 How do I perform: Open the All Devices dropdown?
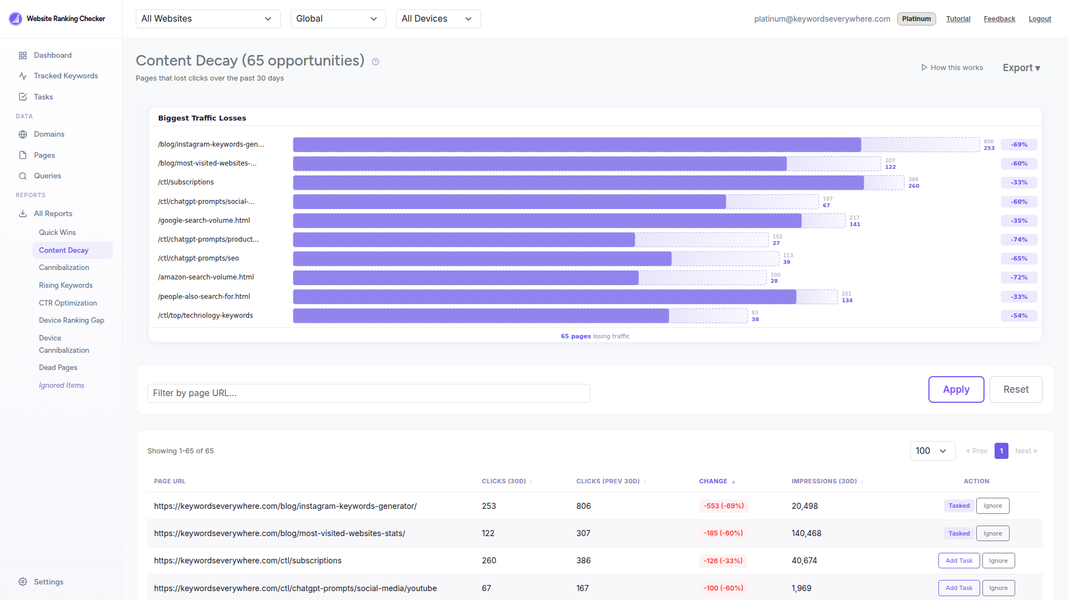point(438,18)
